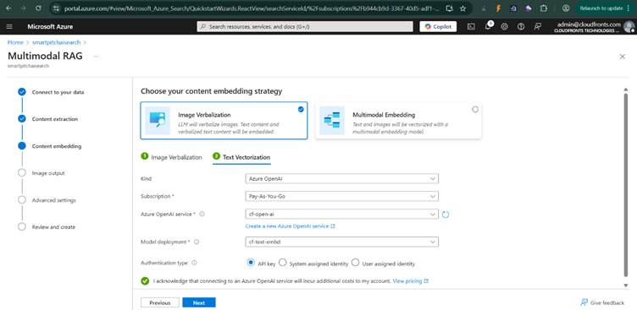Viewport: 637px width, 310px height.
Task: Open the Azure OpenAI service dropdown
Action: coord(341,214)
